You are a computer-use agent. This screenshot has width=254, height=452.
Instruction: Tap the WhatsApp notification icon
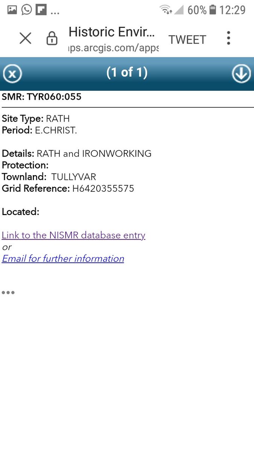point(27,10)
